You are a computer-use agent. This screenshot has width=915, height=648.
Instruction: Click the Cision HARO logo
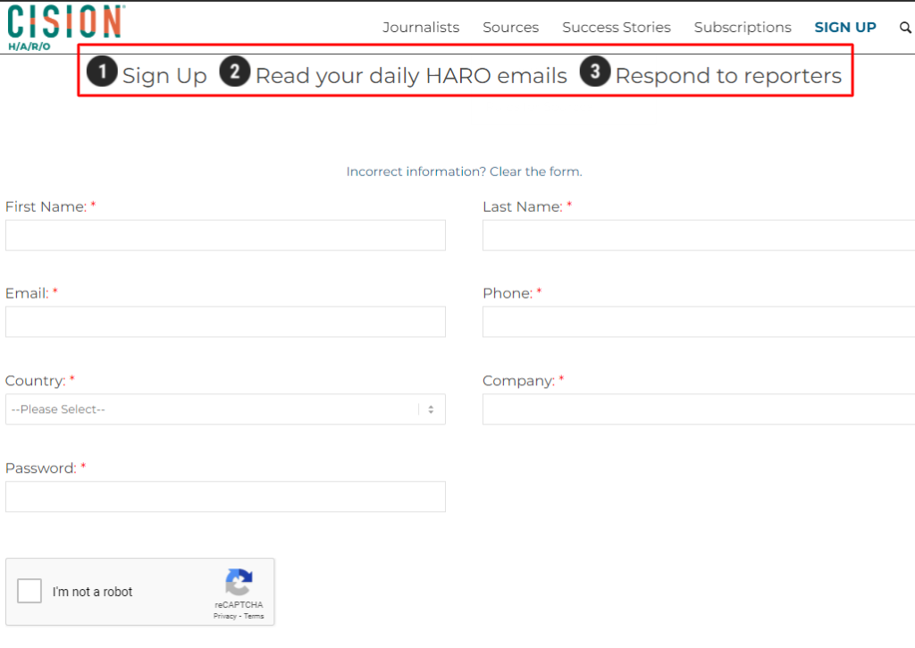pos(66,28)
